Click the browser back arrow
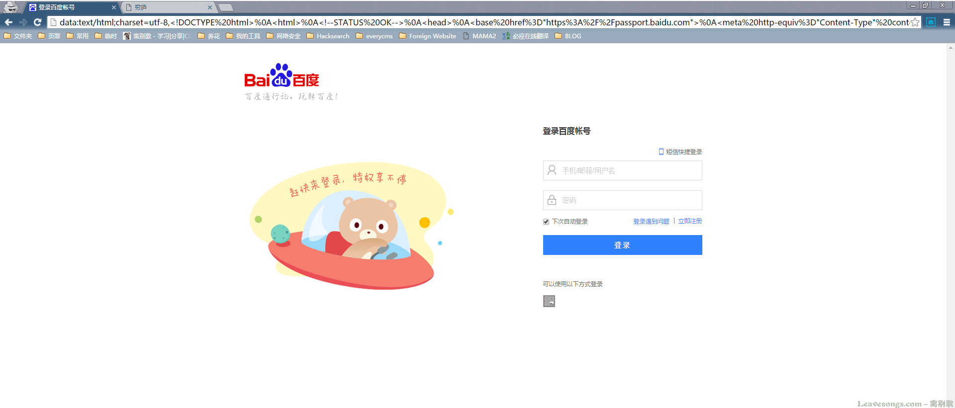The image size is (955, 408). click(x=8, y=22)
